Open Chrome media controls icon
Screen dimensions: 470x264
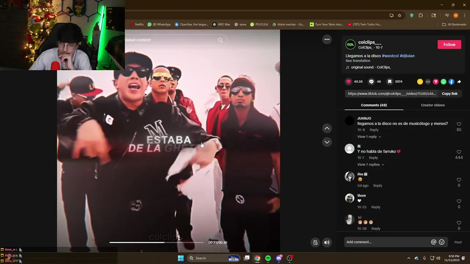(x=447, y=15)
